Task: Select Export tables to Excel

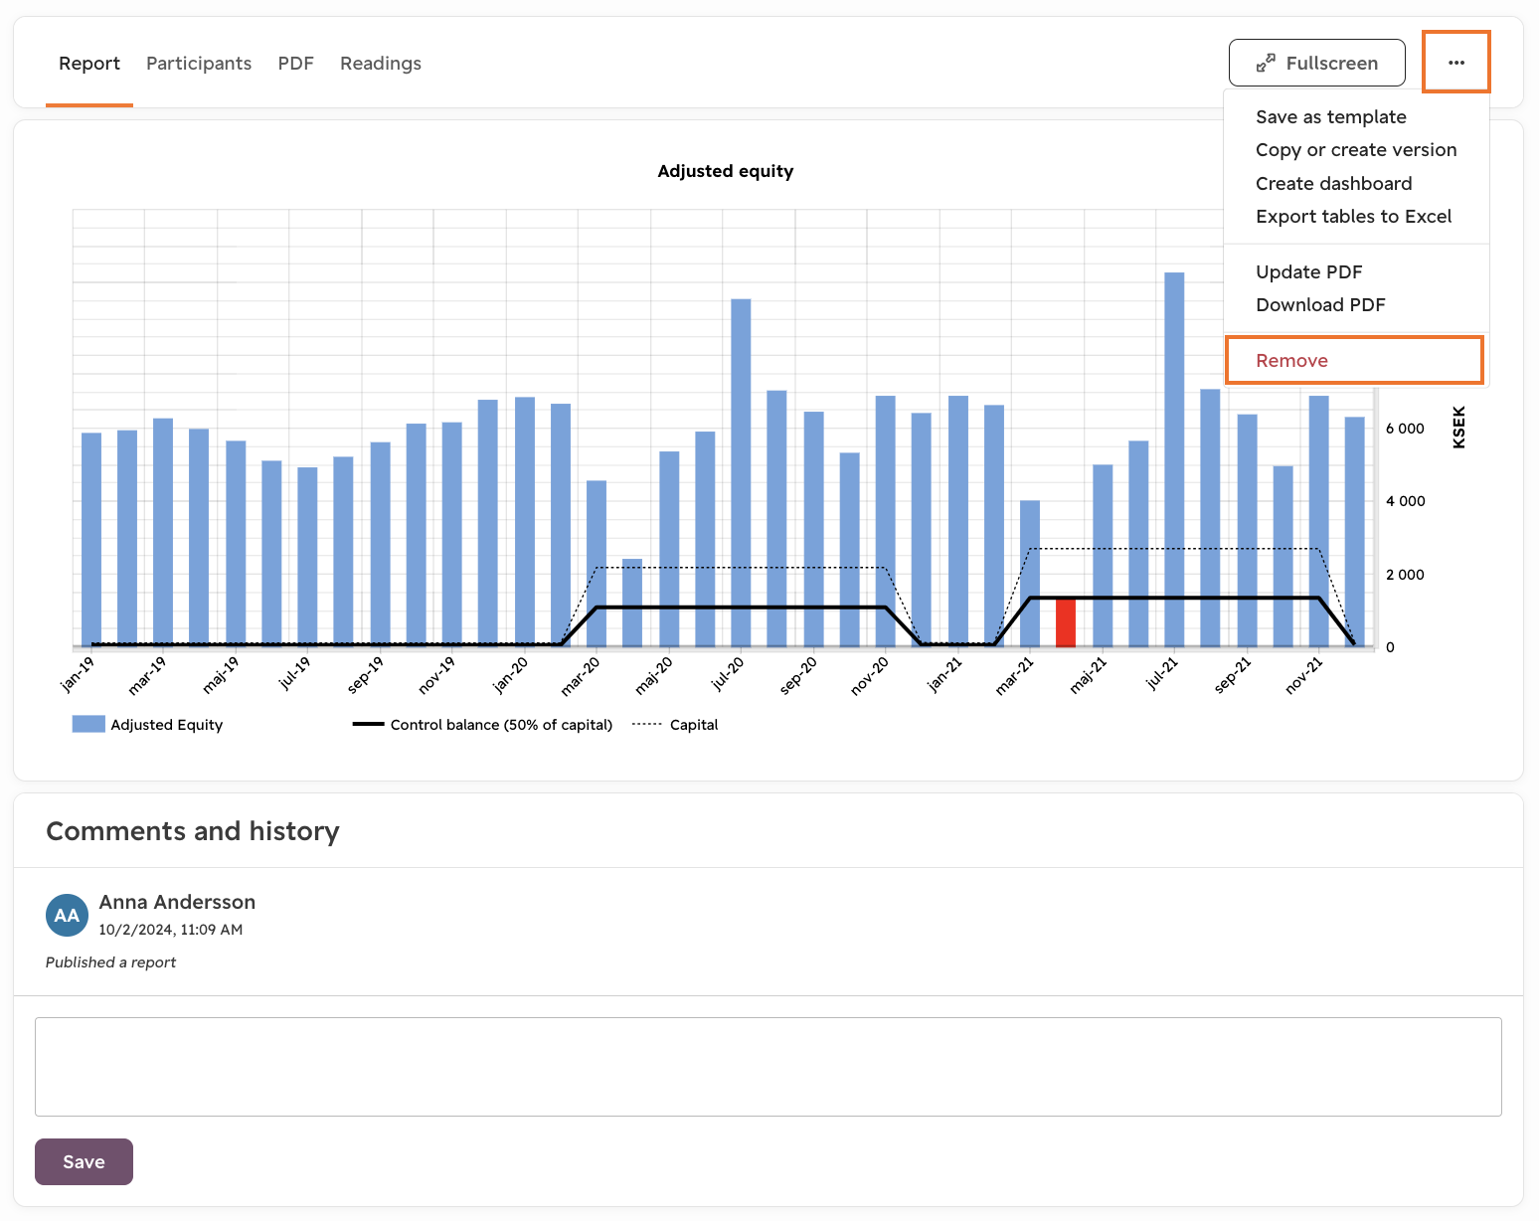Action: tap(1353, 217)
